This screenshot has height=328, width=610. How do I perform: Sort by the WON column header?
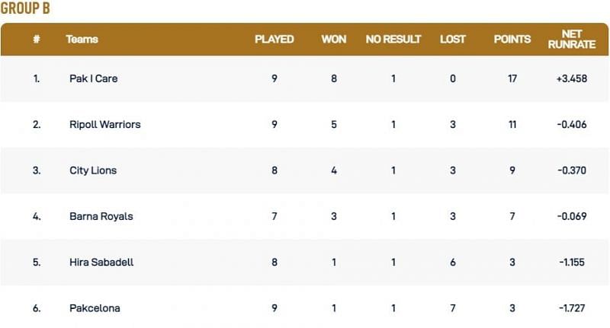tap(334, 39)
